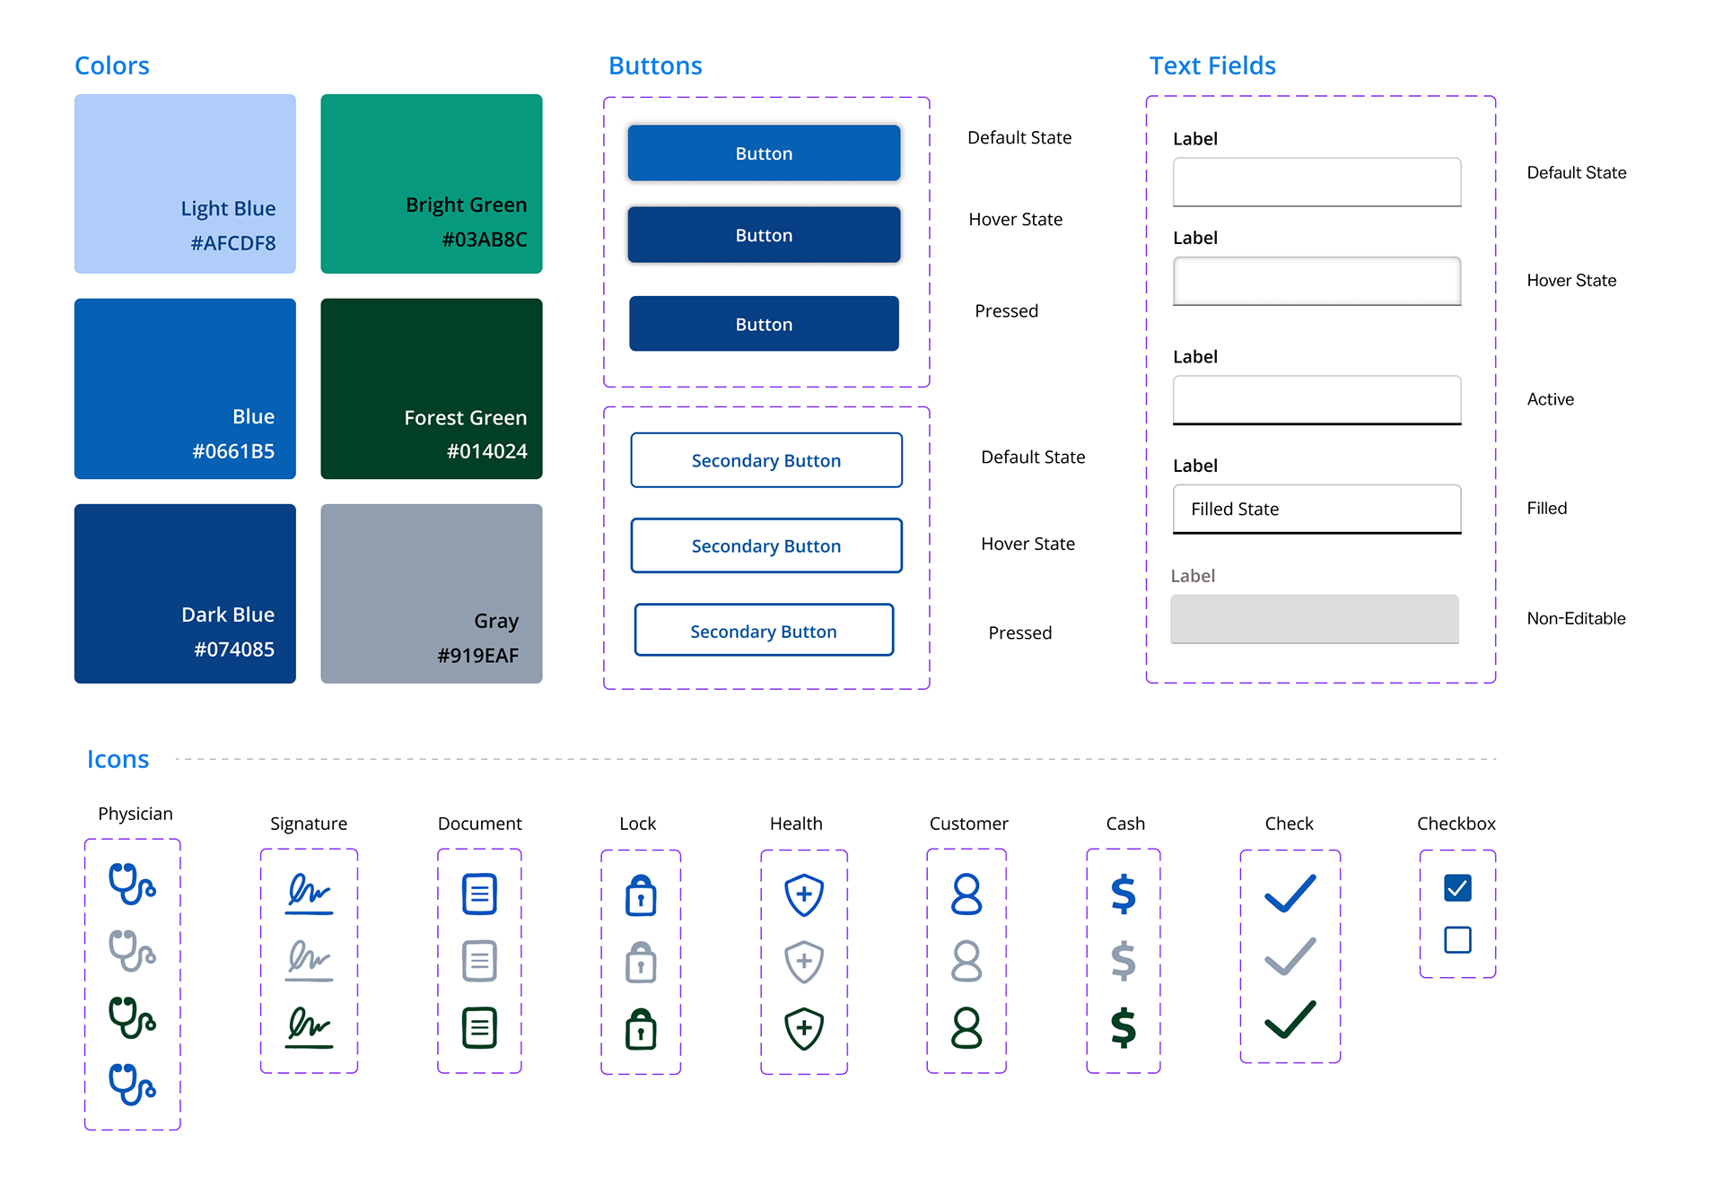Click the blue Signature icon

(309, 894)
